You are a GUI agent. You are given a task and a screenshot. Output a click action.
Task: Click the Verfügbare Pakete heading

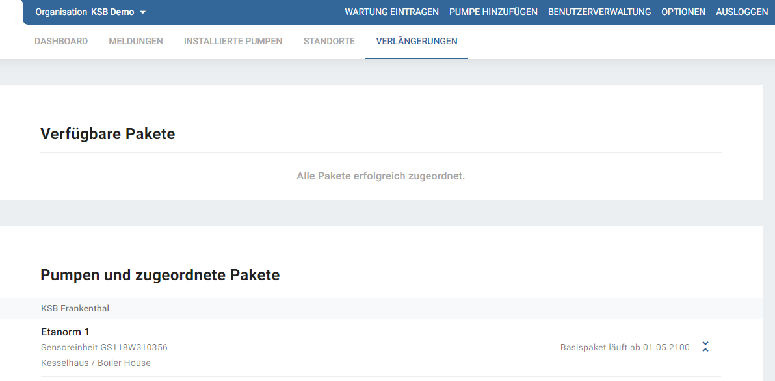[107, 134]
